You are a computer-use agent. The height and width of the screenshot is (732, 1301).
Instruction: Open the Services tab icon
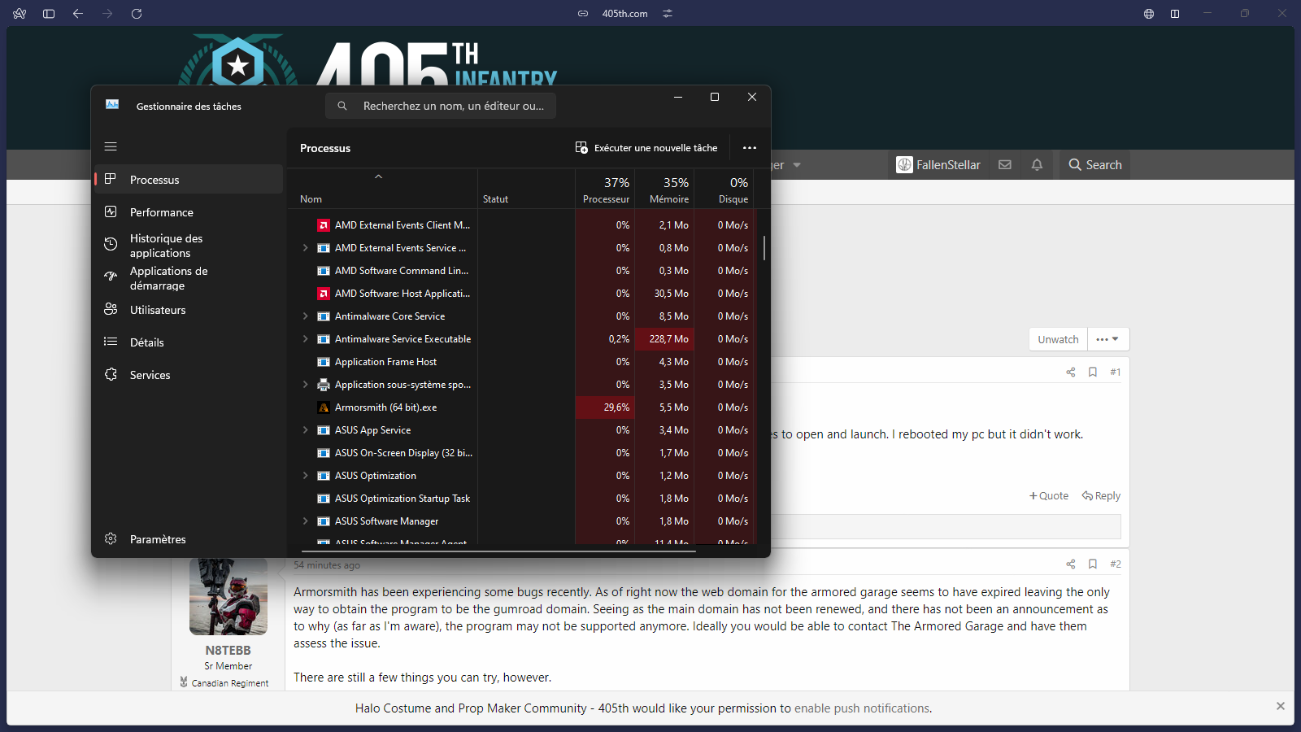coord(111,374)
